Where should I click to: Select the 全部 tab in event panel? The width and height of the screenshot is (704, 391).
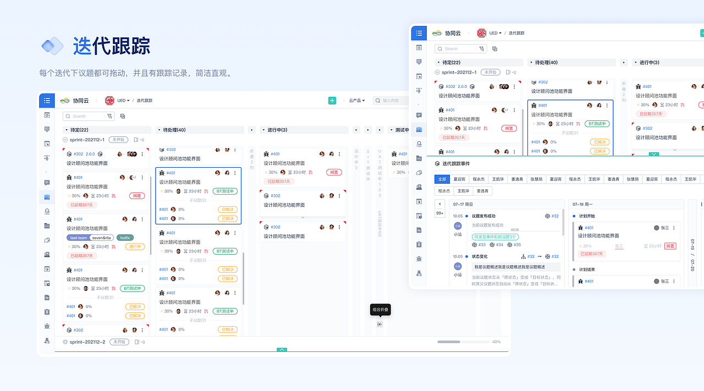(442, 179)
